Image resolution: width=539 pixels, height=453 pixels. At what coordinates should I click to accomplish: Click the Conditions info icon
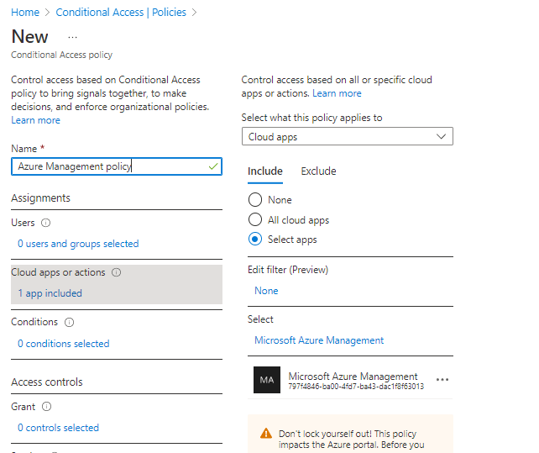69,323
